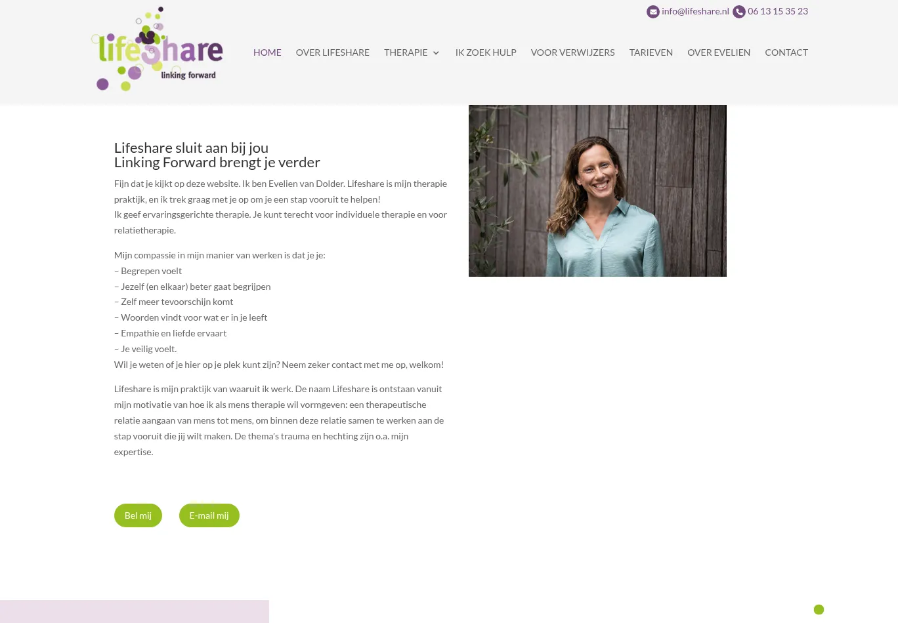This screenshot has width=898, height=623.
Task: Open the Tarieven page
Action: pyautogui.click(x=651, y=52)
